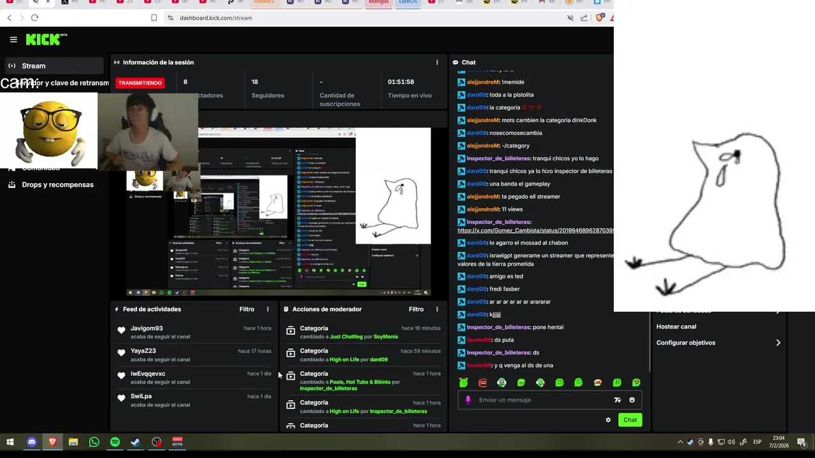
Task: Open SoyMania moderator profile link
Action: click(386, 337)
